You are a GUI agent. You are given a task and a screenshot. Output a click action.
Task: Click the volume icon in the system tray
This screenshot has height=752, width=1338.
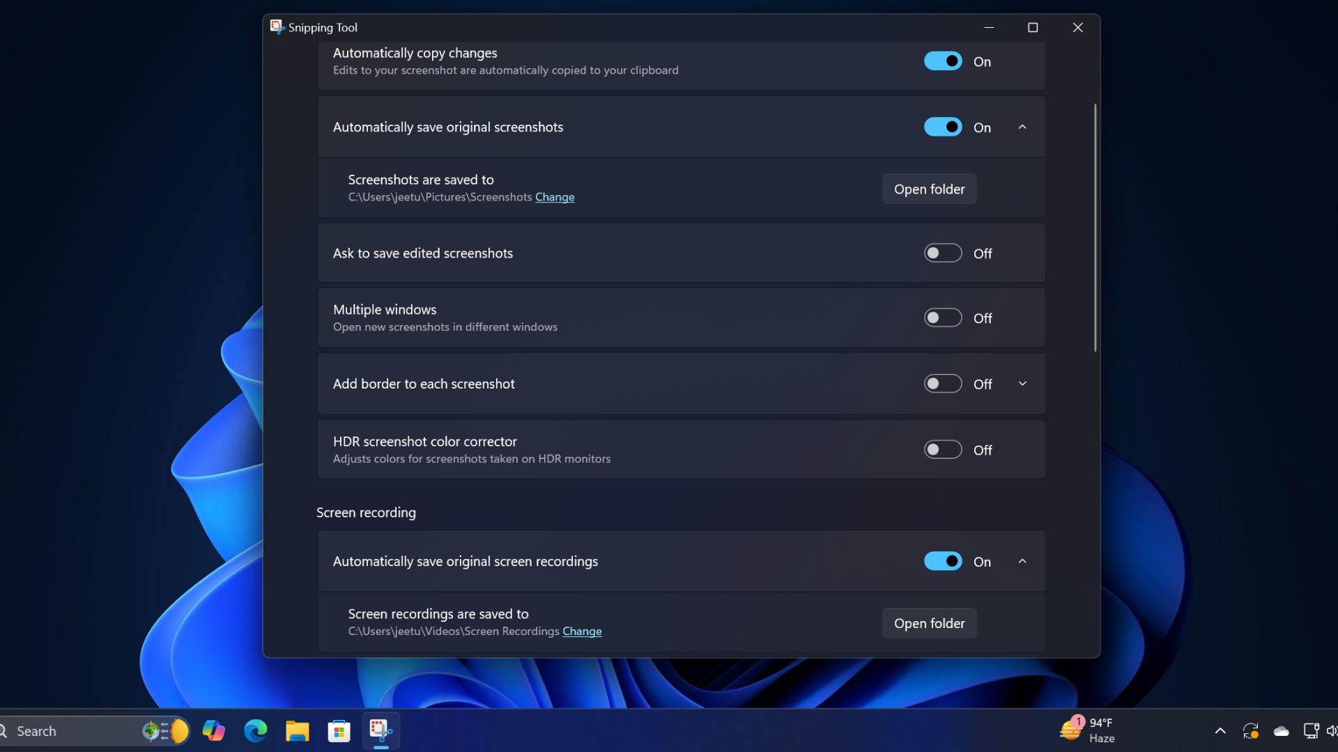(x=1332, y=730)
